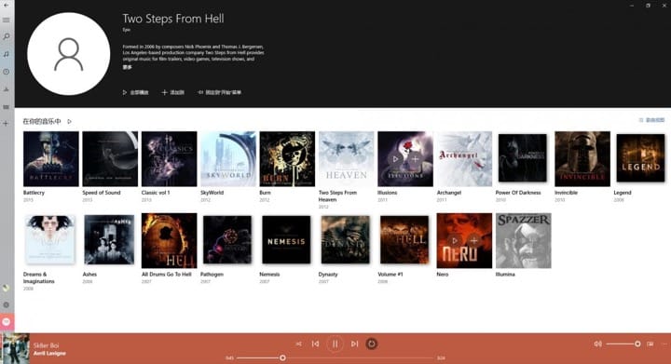The height and width of the screenshot is (364, 671).
Task: Open the Invincible album cover
Action: click(582, 159)
